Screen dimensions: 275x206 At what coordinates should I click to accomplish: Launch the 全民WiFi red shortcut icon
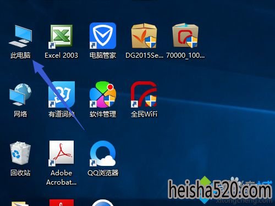pyautogui.click(x=144, y=94)
